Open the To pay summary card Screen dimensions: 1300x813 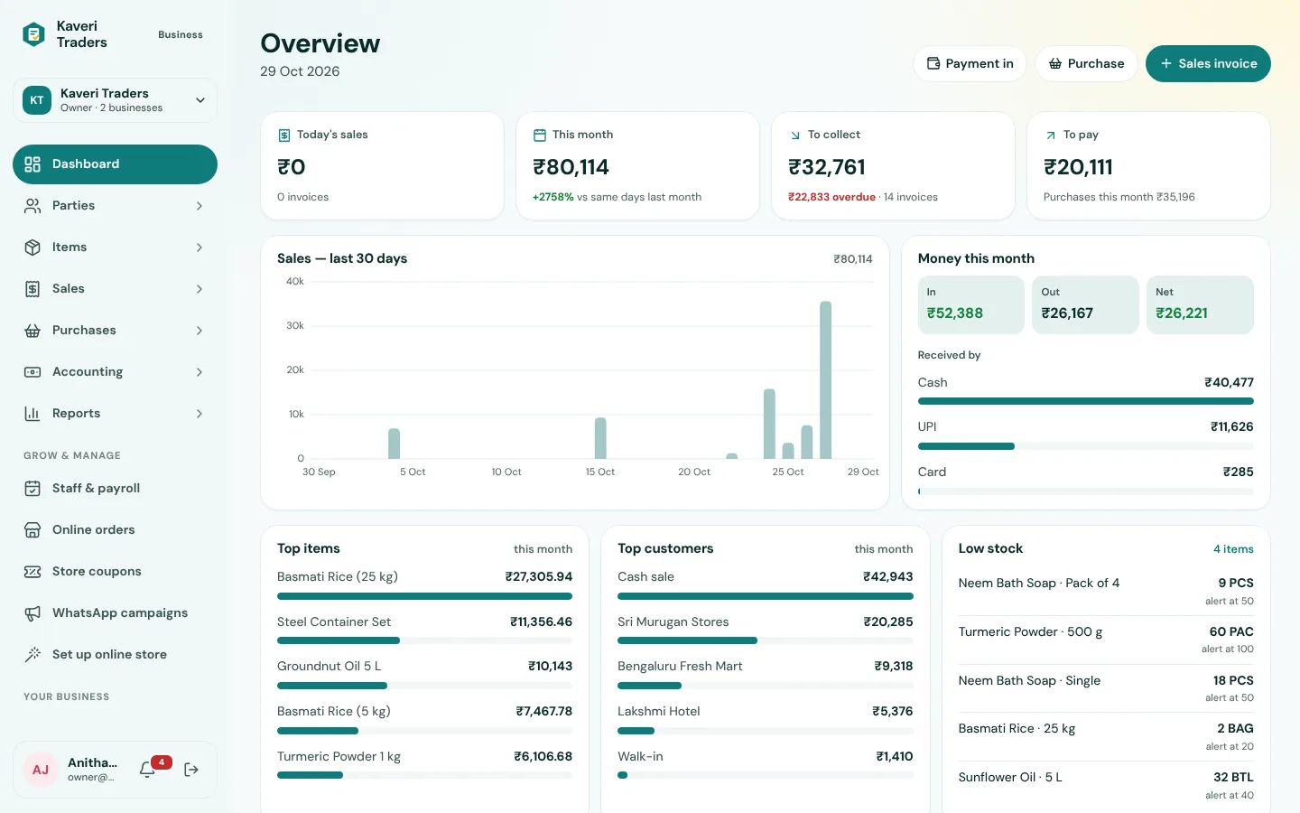tap(1148, 166)
